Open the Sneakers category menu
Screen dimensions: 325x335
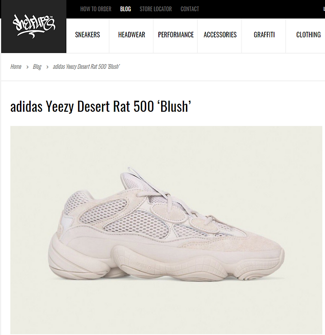click(88, 35)
